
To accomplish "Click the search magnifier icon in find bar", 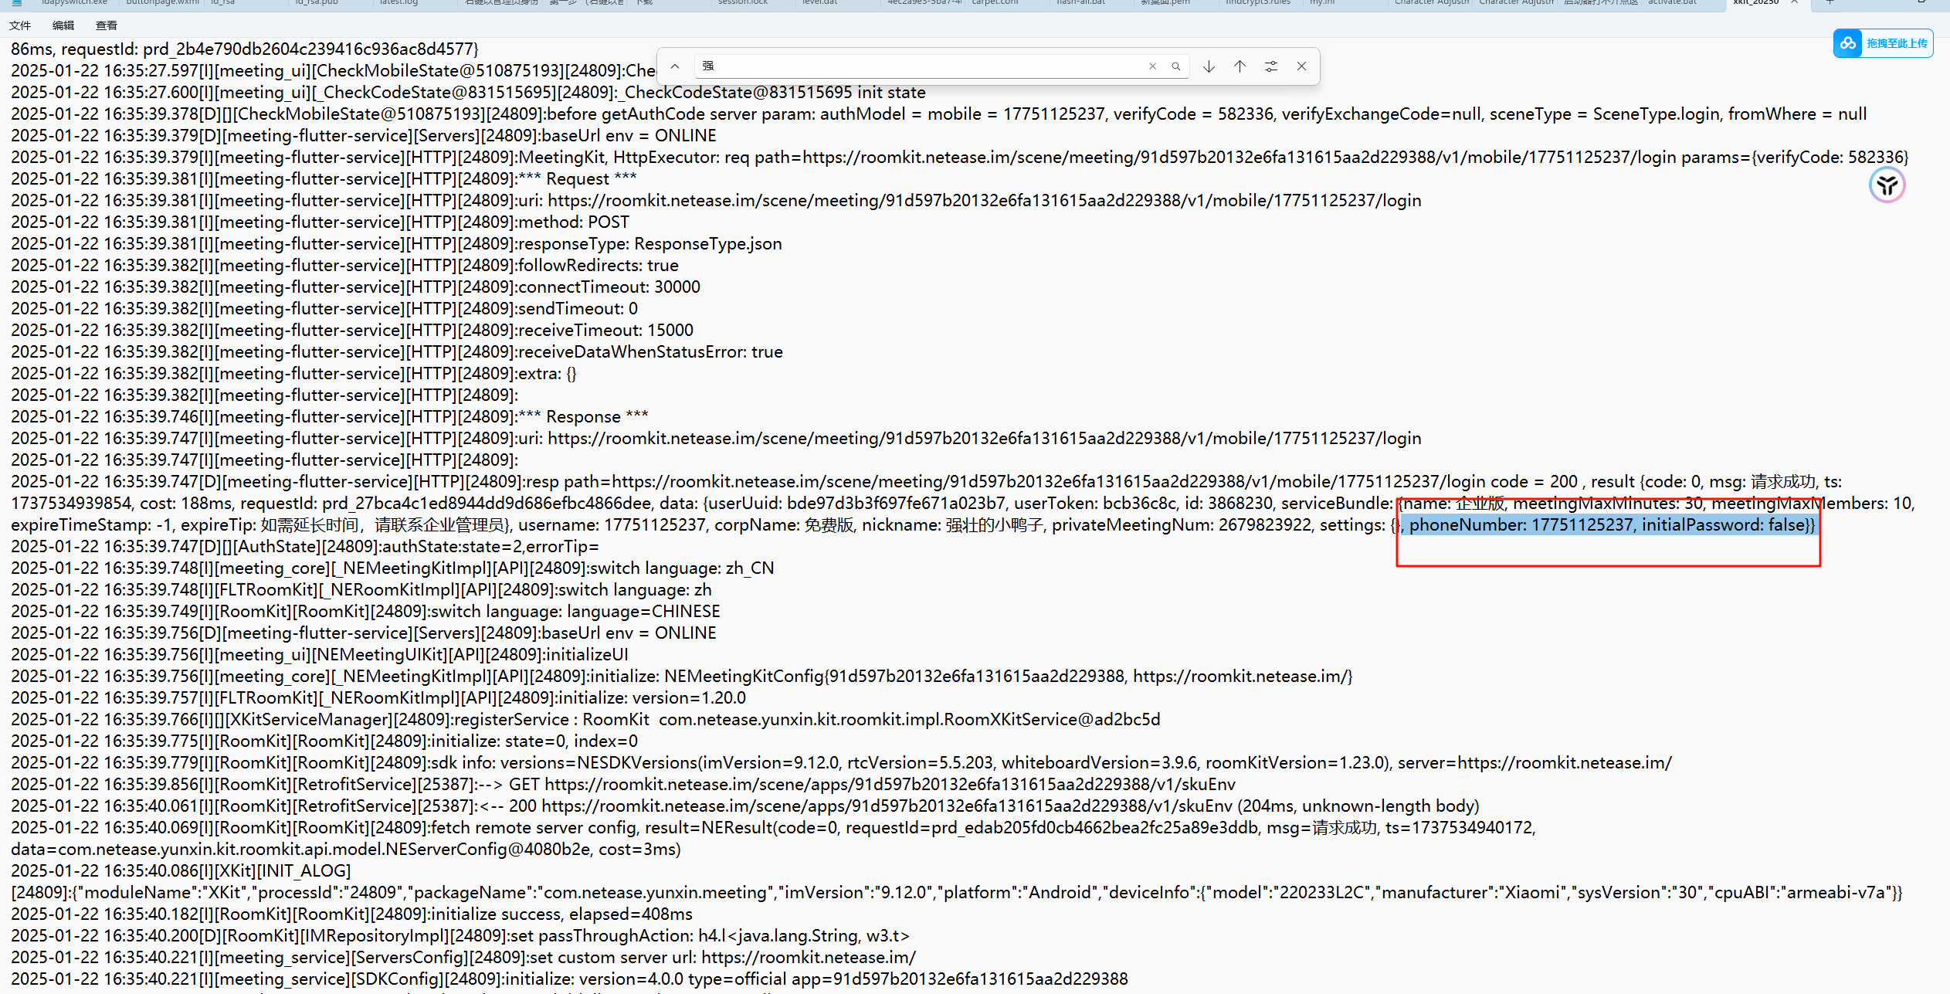I will point(1175,66).
